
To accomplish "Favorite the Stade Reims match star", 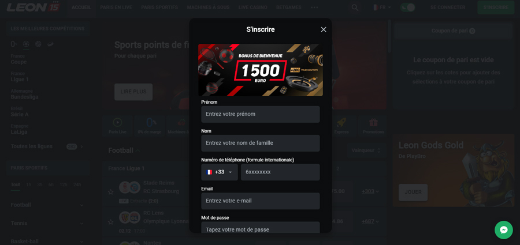I will coord(111,192).
